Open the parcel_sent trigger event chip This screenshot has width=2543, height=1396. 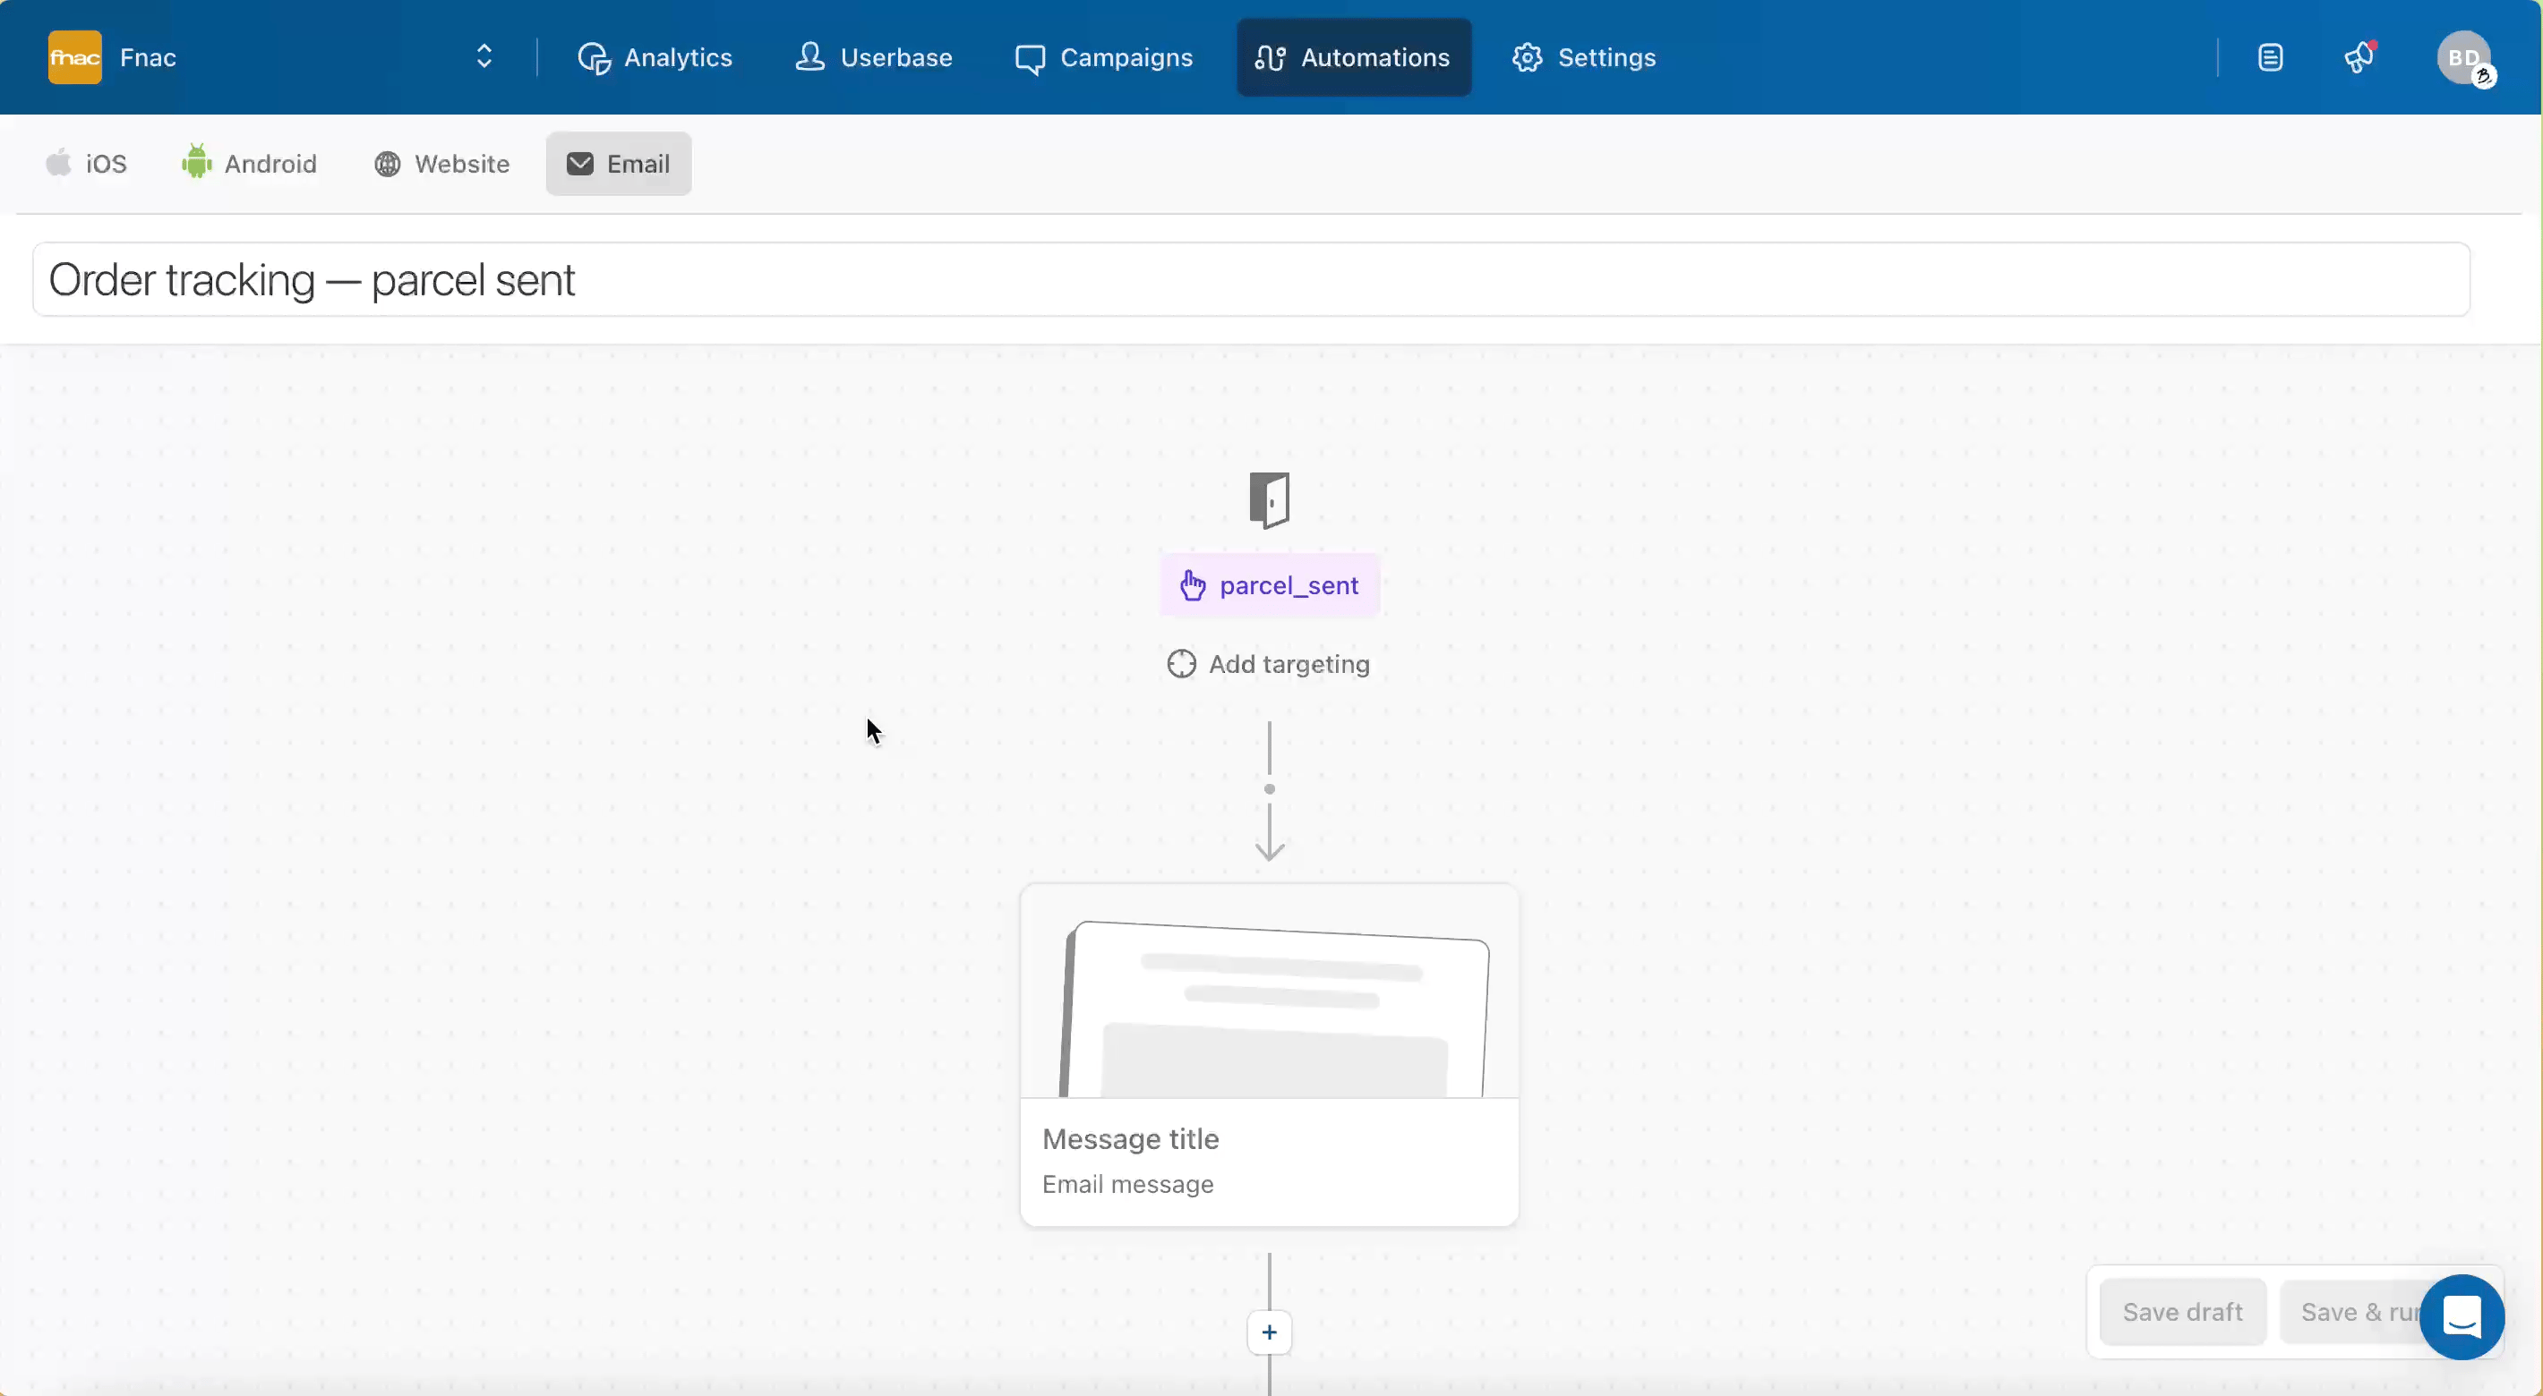[1269, 586]
